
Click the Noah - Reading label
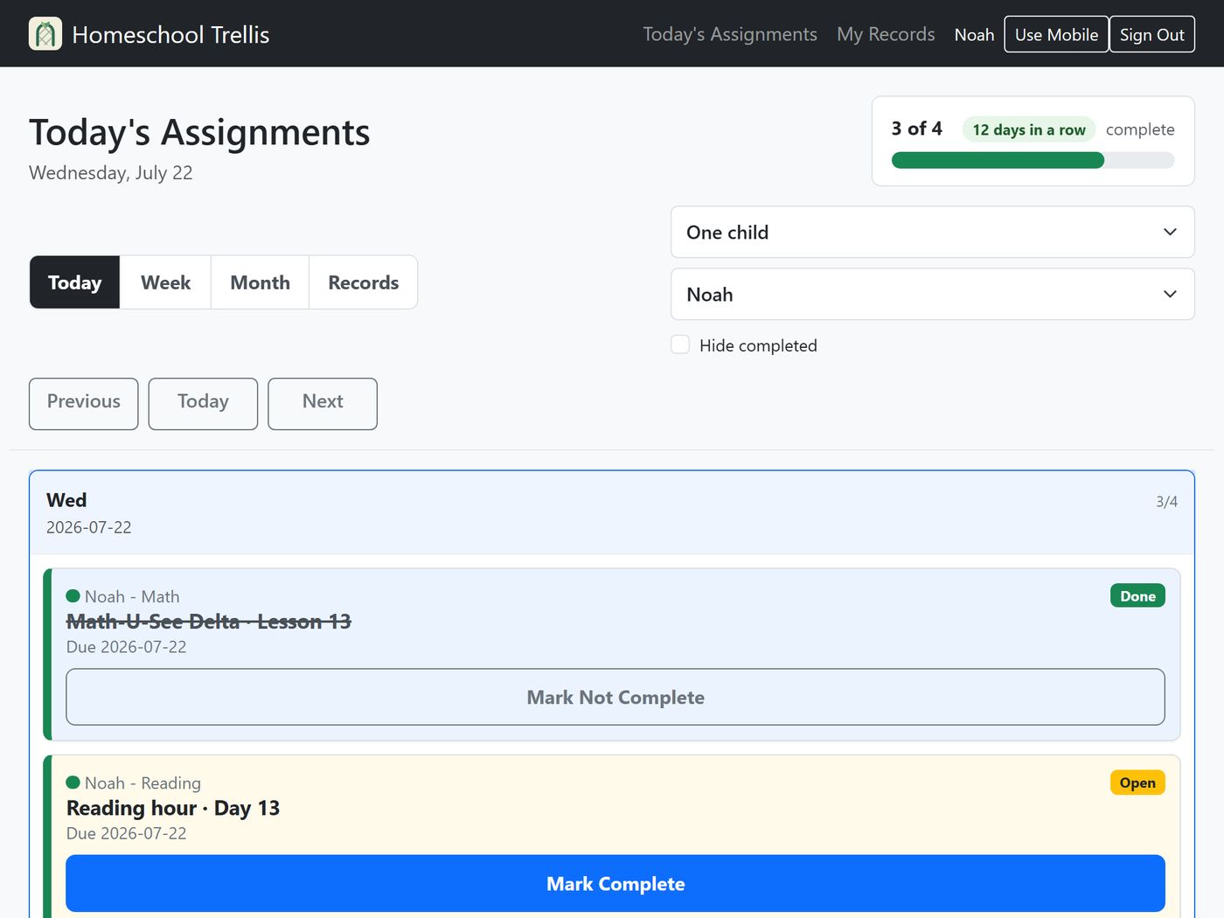pyautogui.click(x=143, y=782)
